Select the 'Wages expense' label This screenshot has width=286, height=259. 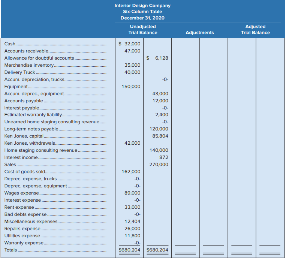pyautogui.click(x=21, y=193)
